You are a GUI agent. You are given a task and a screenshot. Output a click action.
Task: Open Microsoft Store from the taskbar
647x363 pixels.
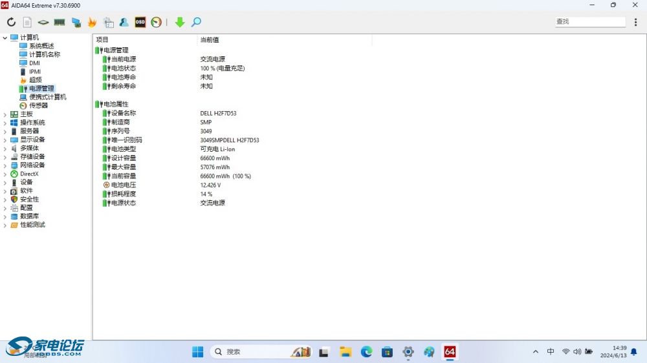pyautogui.click(x=387, y=352)
